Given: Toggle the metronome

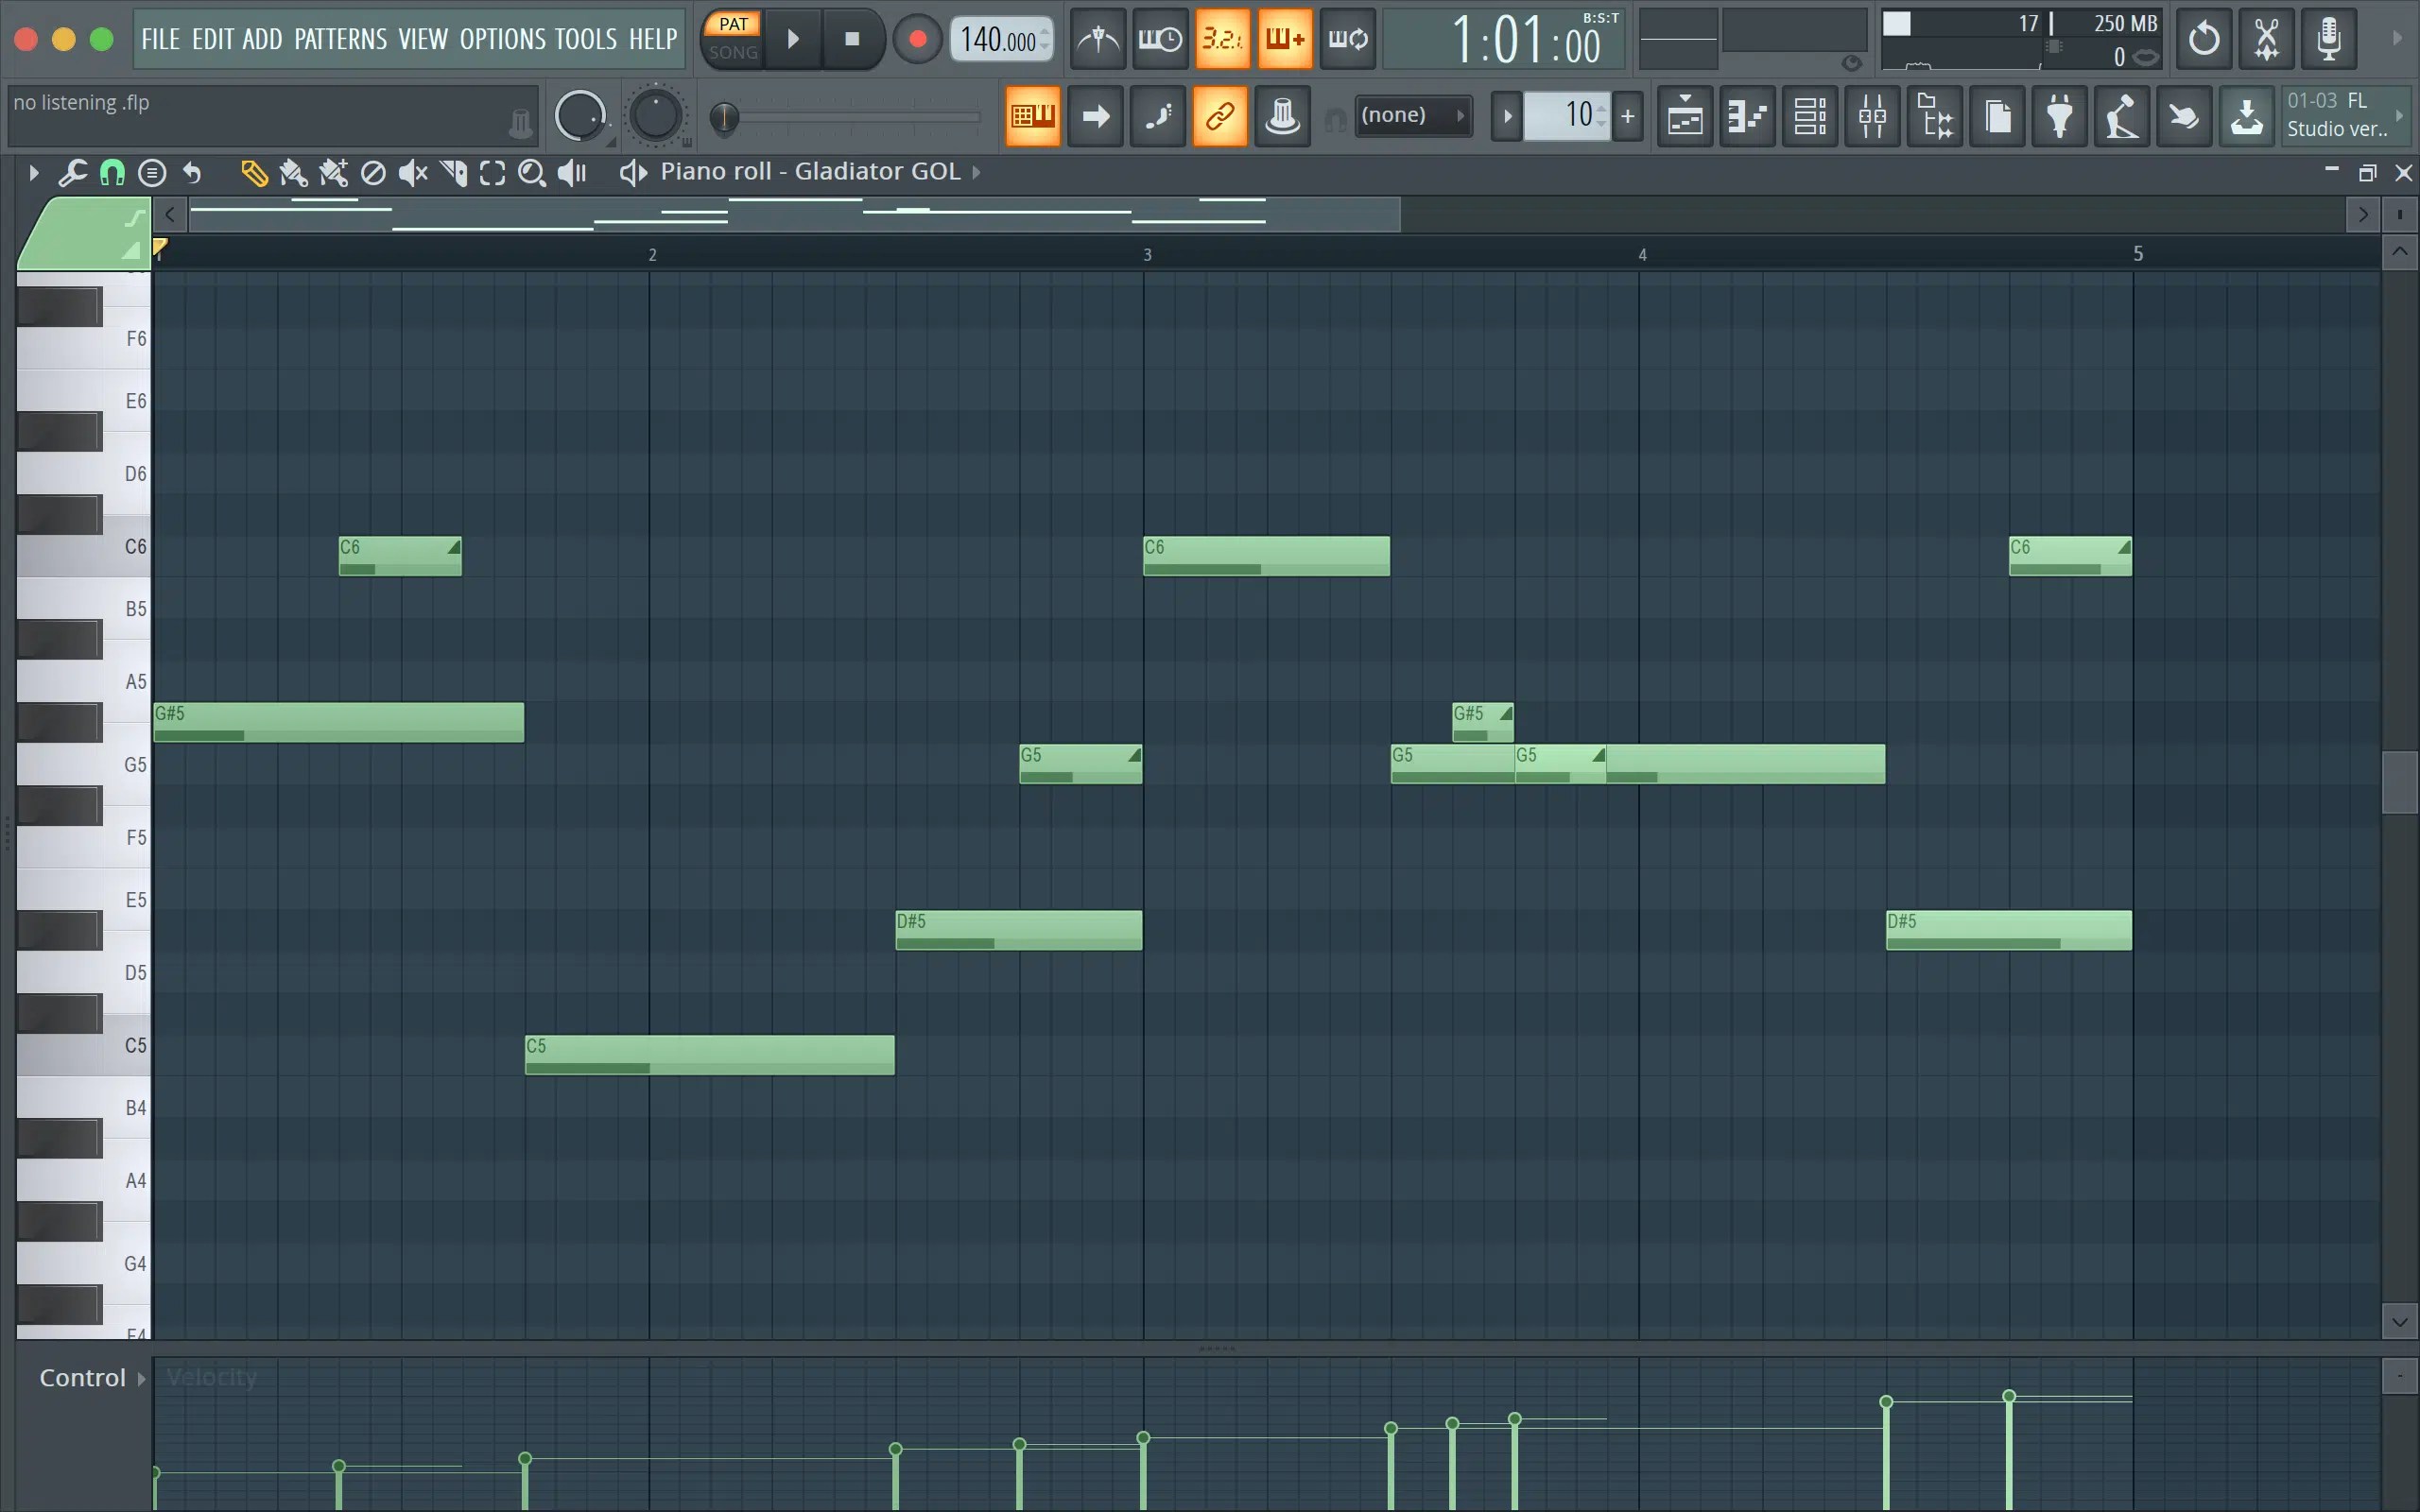Looking at the screenshot, I should [1098, 39].
